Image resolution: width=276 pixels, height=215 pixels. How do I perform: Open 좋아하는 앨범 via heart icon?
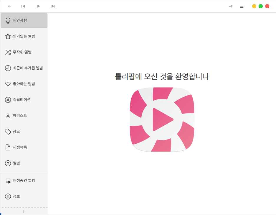pyautogui.click(x=8, y=84)
